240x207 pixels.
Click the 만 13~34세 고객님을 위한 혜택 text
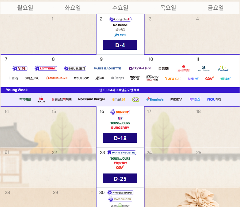click(x=119, y=90)
